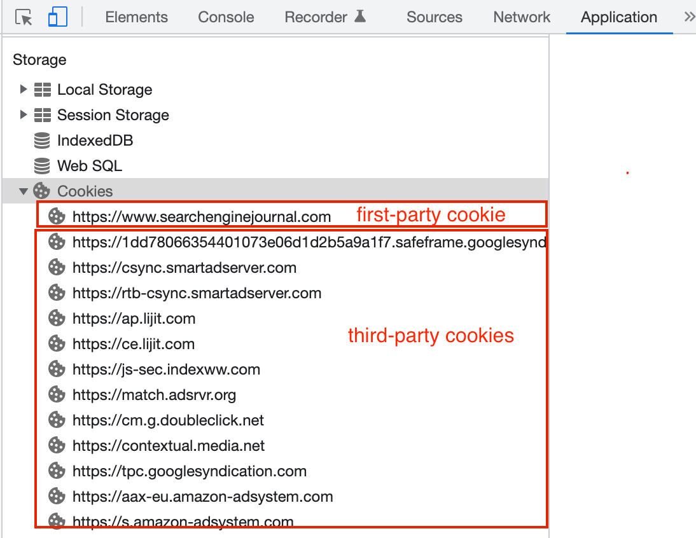Viewport: 696px width, 538px height.
Task: Click the cookie icon beside searchenginejournal.com
Action: pyautogui.click(x=57, y=216)
